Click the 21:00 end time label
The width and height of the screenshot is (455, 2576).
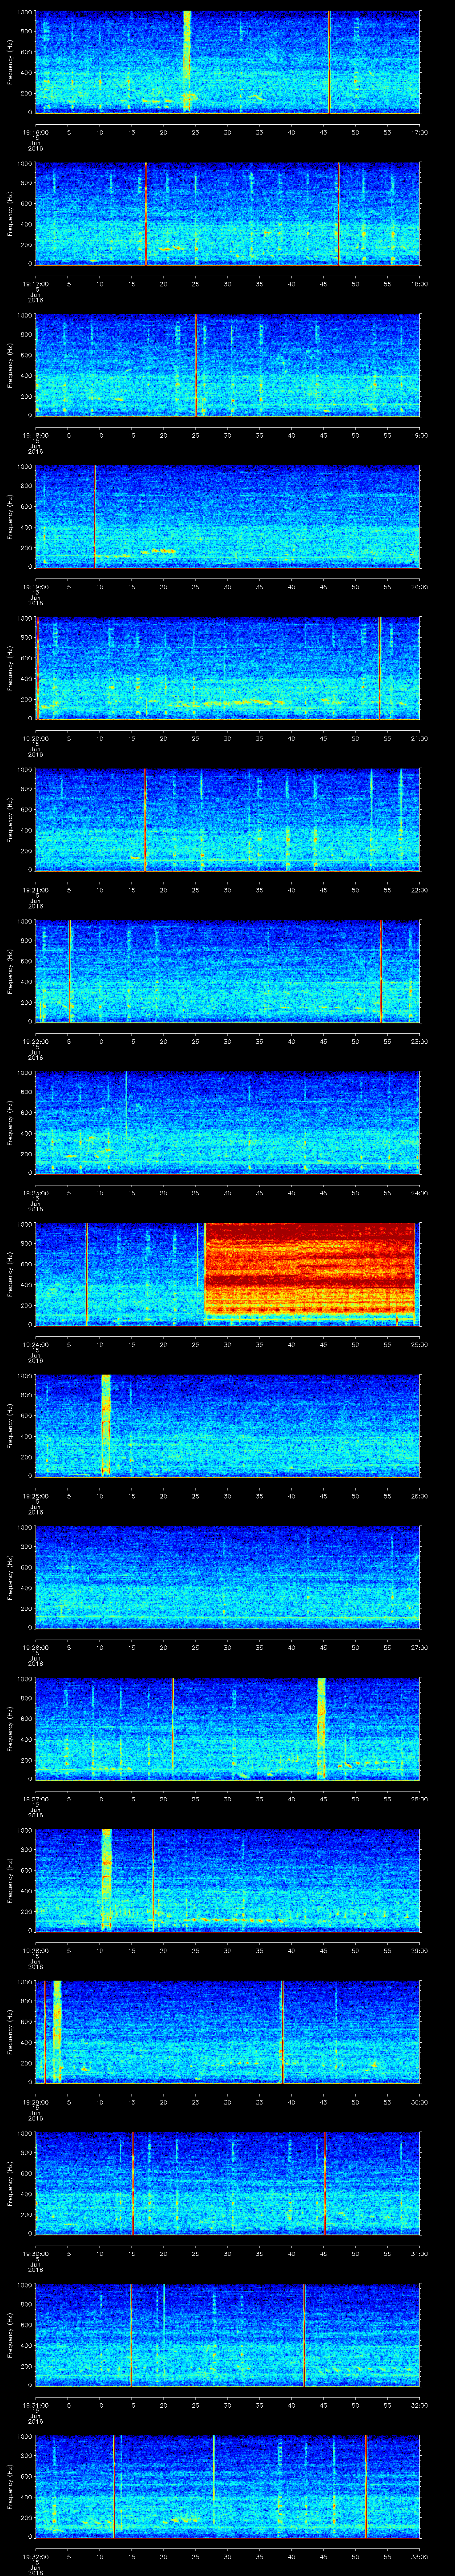(x=419, y=738)
